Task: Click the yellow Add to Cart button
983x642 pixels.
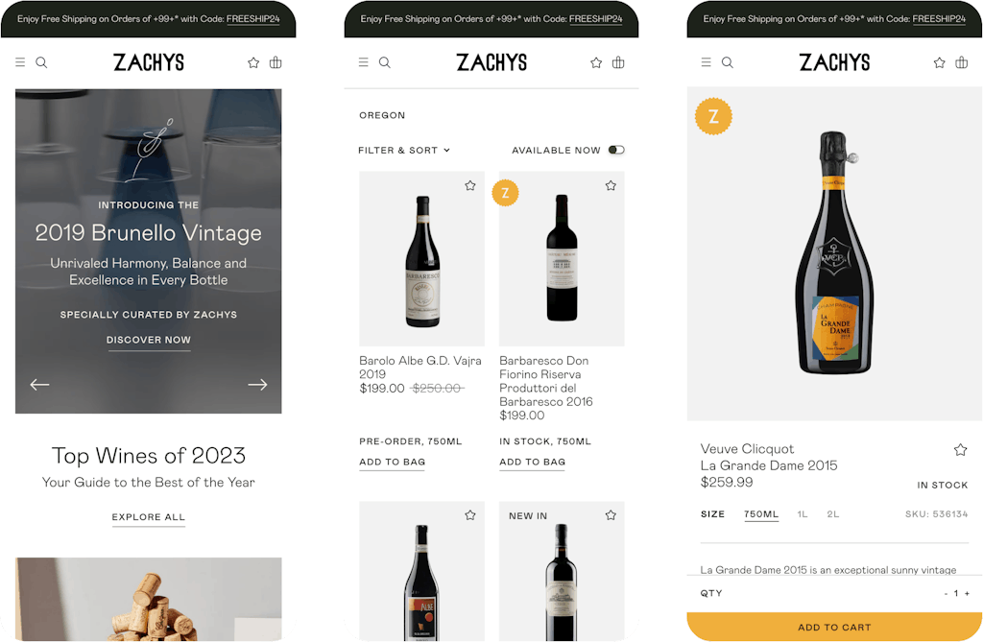Action: coord(834,627)
